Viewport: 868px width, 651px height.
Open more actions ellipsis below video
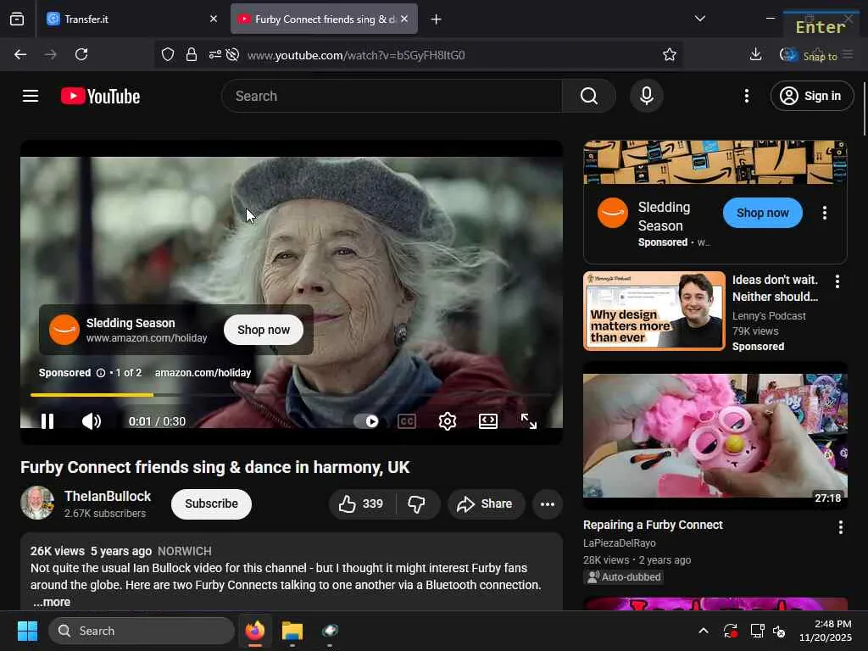click(548, 504)
